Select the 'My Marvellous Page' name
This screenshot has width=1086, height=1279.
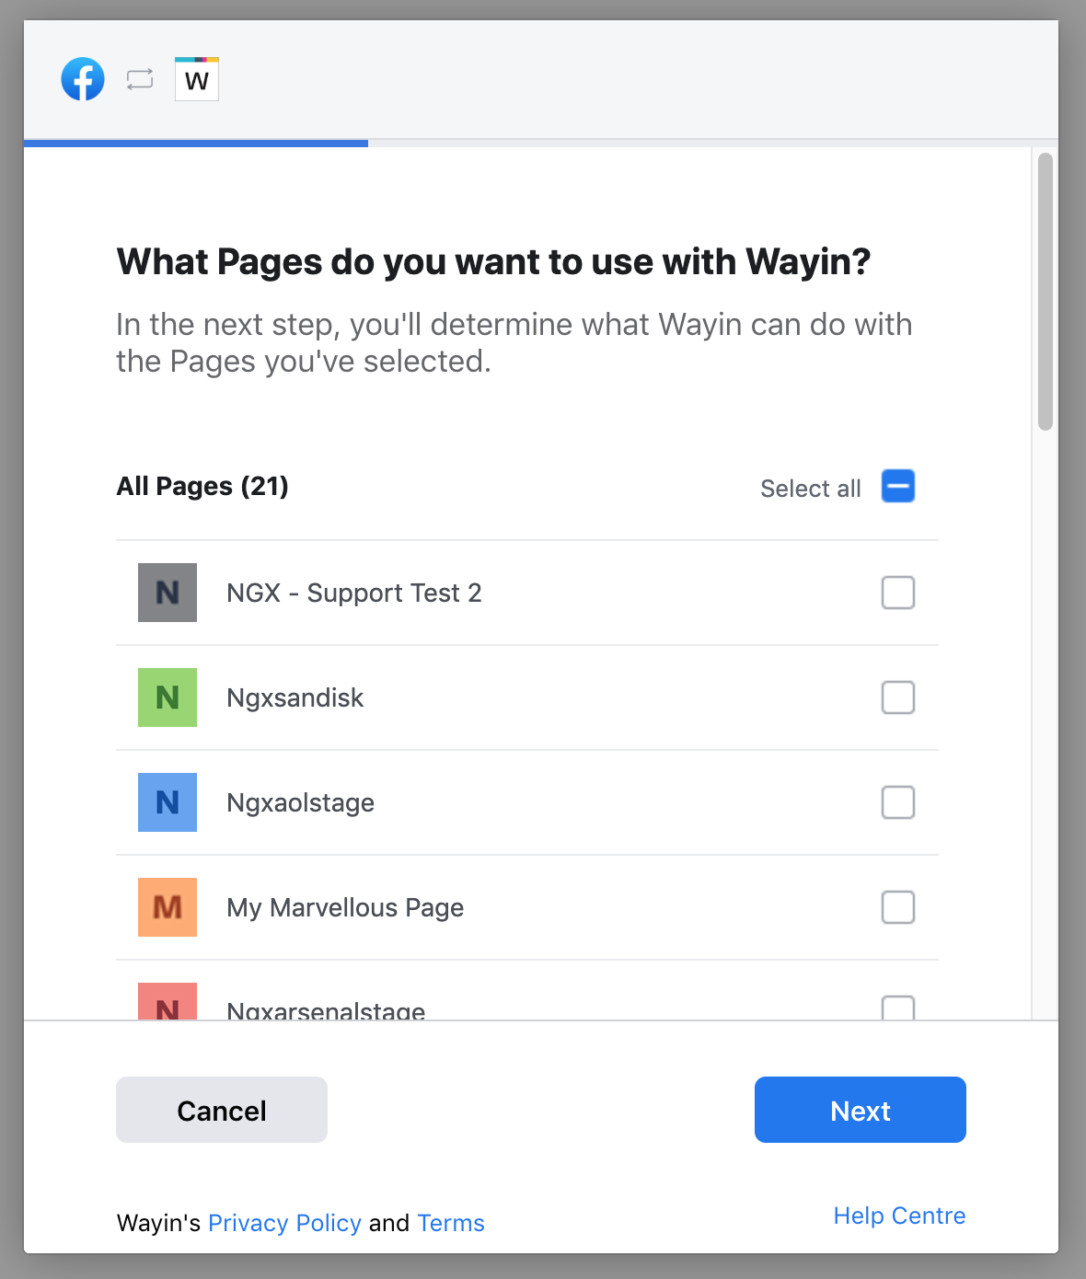(x=345, y=907)
